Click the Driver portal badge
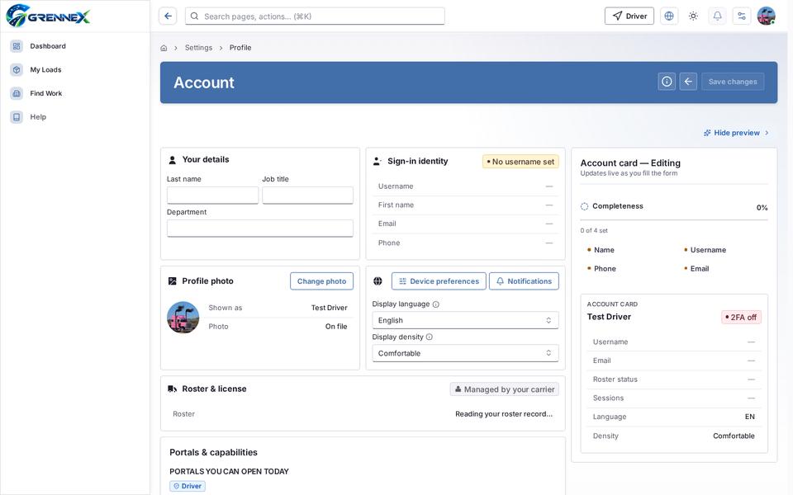 [x=188, y=486]
